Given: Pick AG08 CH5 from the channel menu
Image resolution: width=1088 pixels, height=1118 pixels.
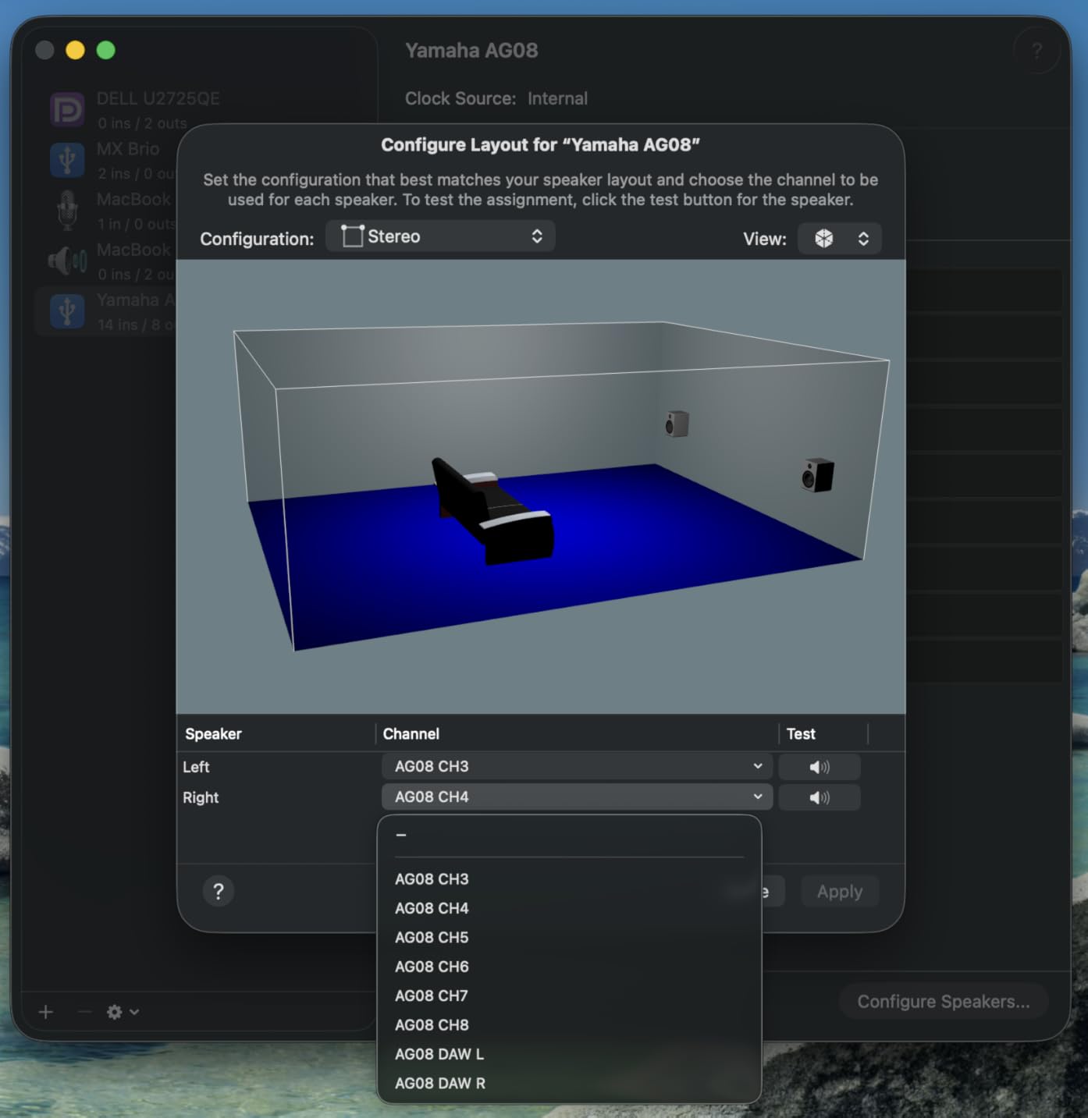Looking at the screenshot, I should tap(569, 938).
